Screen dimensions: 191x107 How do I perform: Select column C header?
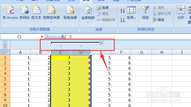point(61,52)
